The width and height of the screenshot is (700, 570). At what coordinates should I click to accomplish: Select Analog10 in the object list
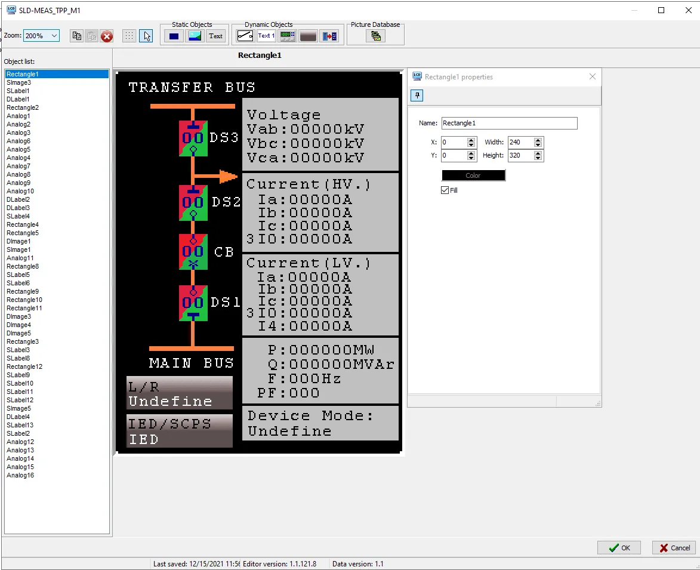pyautogui.click(x=57, y=191)
